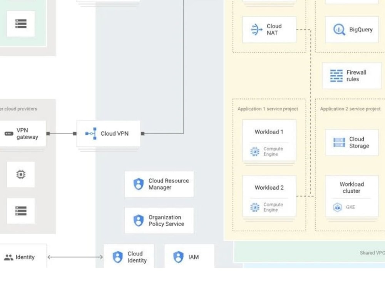The width and height of the screenshot is (385, 289).
Task: Click the IAM shield icon
Action: tap(179, 257)
